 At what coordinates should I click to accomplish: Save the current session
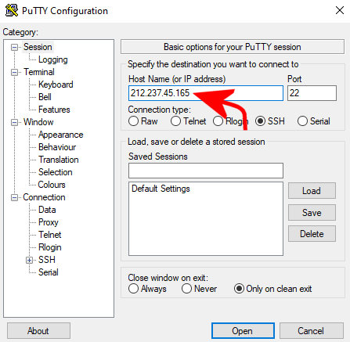(312, 212)
